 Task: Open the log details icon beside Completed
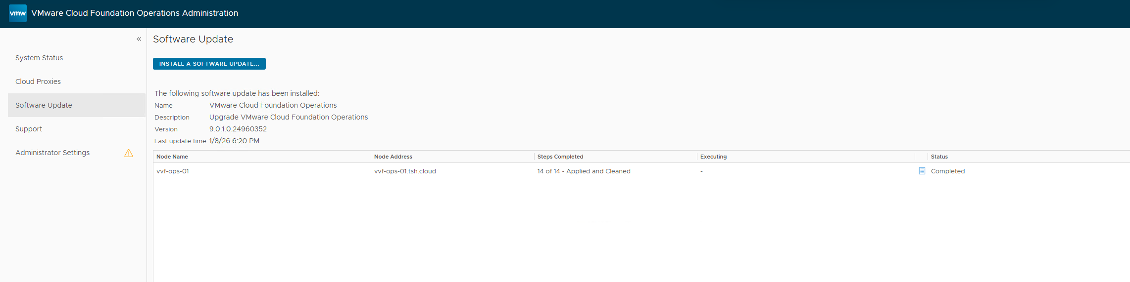922,171
